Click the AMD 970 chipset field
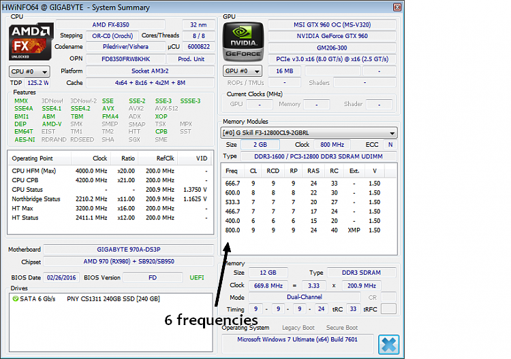 coord(128,262)
